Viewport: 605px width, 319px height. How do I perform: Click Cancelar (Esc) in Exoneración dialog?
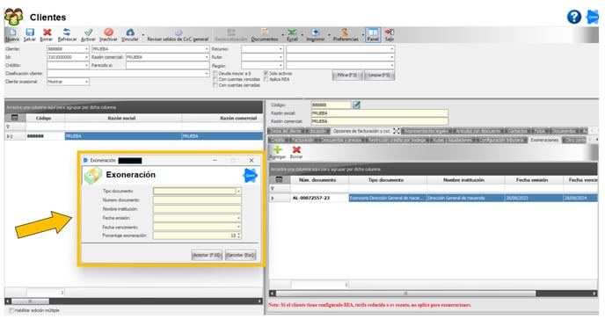[240, 255]
